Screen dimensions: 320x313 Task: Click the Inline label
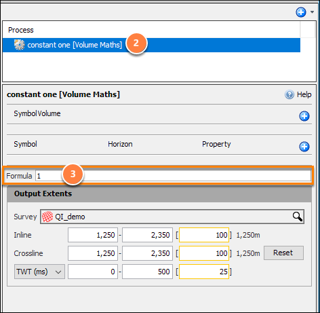click(x=22, y=235)
